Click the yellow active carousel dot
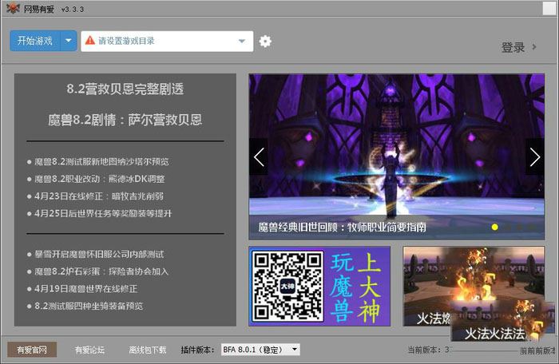 (495, 227)
